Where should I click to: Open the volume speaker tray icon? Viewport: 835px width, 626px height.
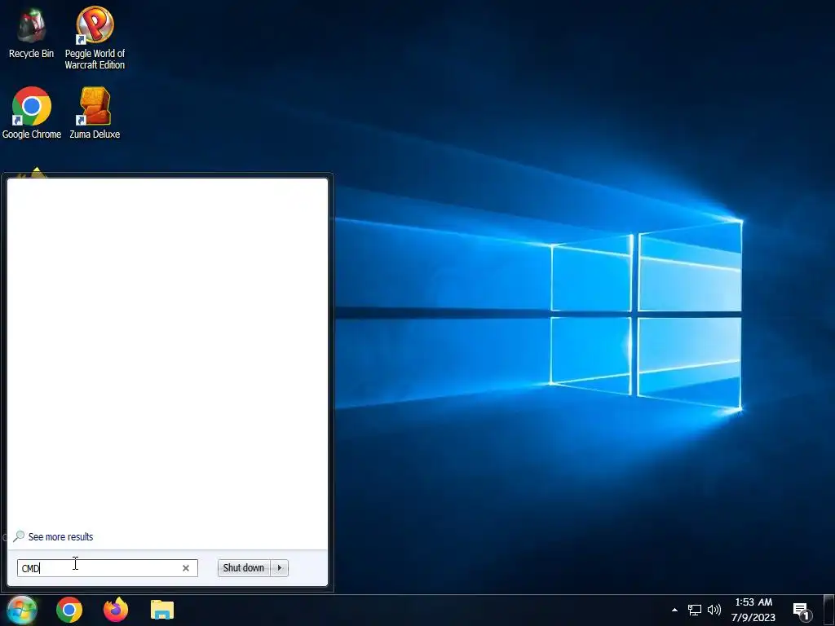point(714,610)
